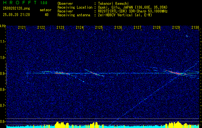Screen dimensions: 202x128
Task: Click the date 25.09.20 21:20 text
Action: [x=16, y=15]
